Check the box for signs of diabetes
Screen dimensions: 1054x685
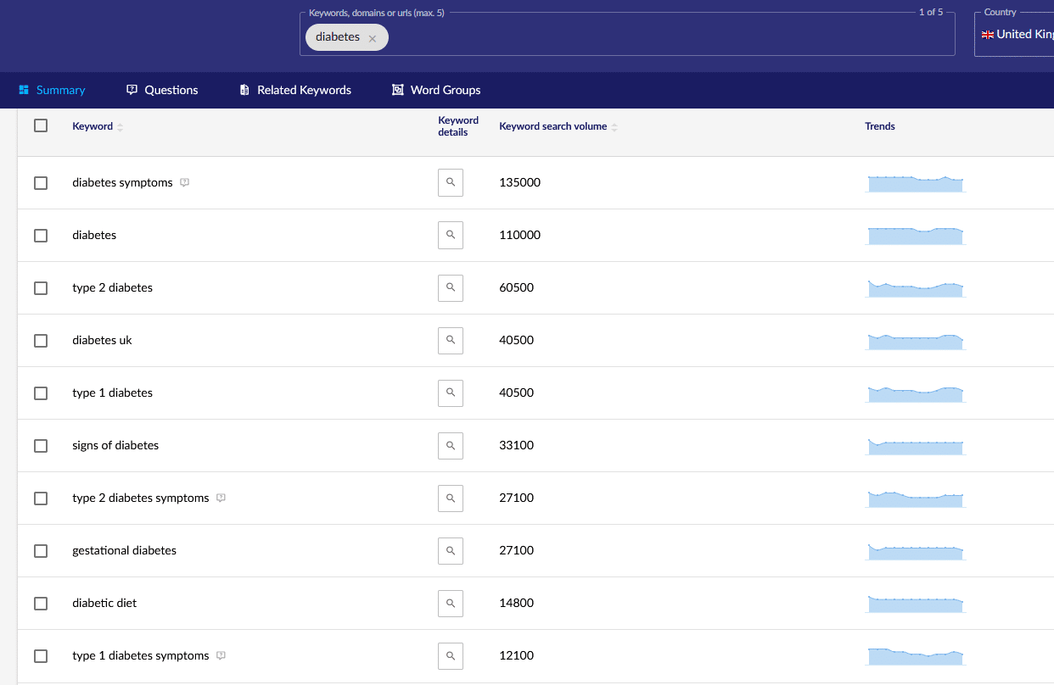tap(41, 445)
